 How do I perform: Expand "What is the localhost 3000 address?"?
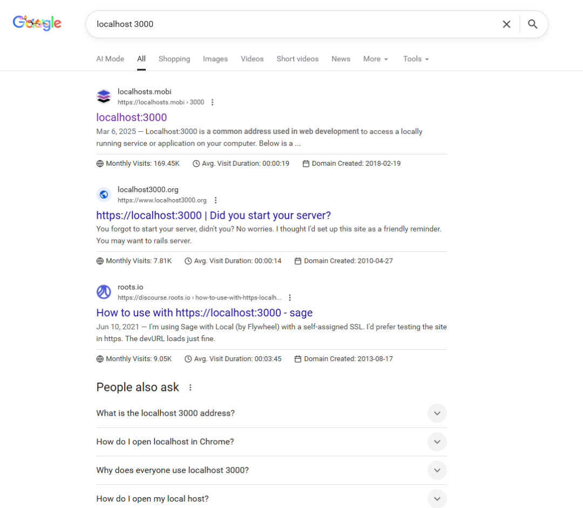point(437,414)
